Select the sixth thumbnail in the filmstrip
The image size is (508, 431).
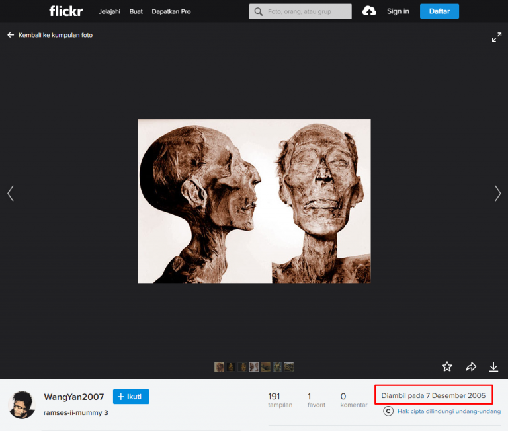click(277, 367)
